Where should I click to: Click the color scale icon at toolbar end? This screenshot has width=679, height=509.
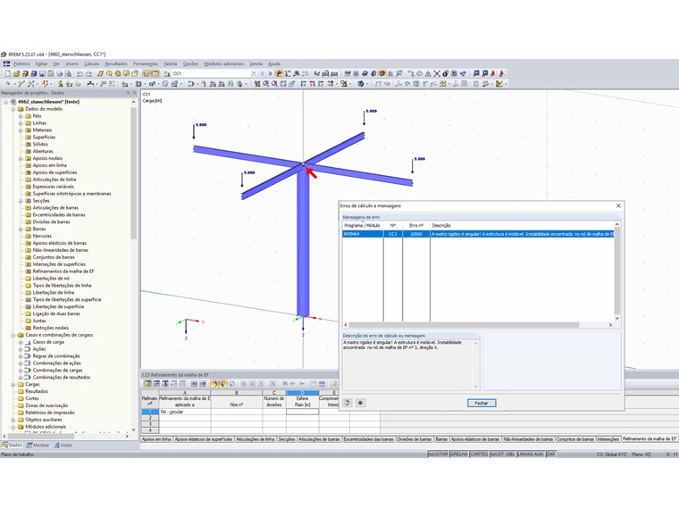pos(499,84)
